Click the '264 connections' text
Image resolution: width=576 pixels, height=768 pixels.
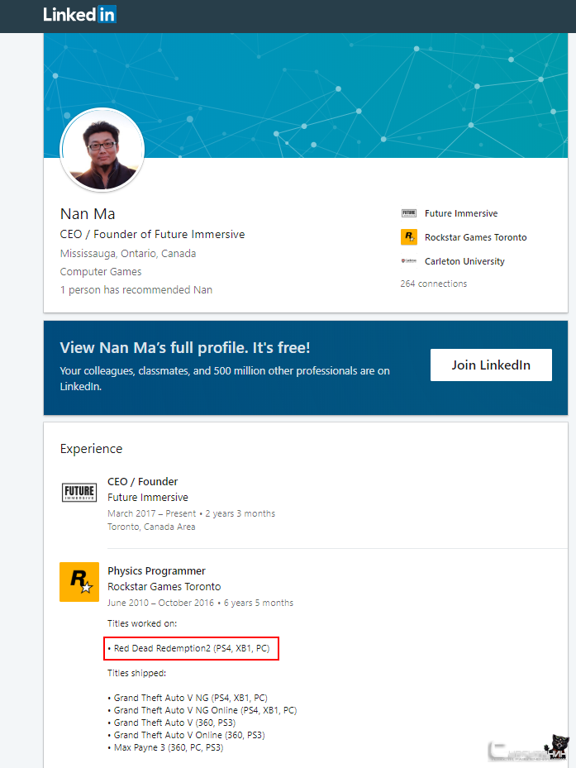(x=434, y=284)
